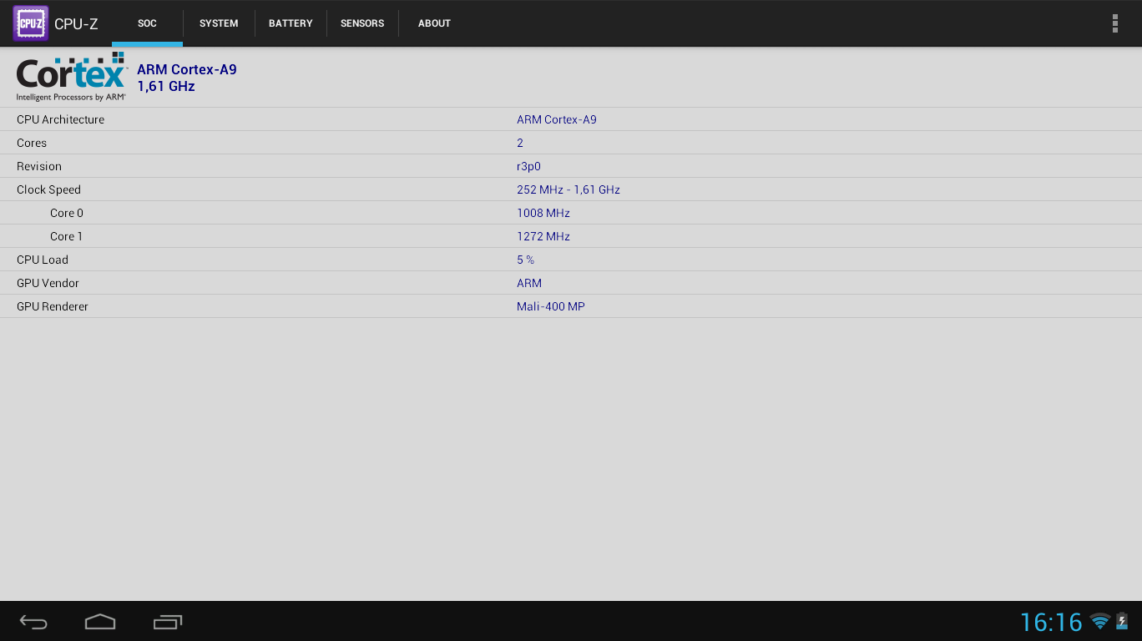Select the CPU Architecture row
The height and width of the screenshot is (641, 1142).
tap(571, 119)
